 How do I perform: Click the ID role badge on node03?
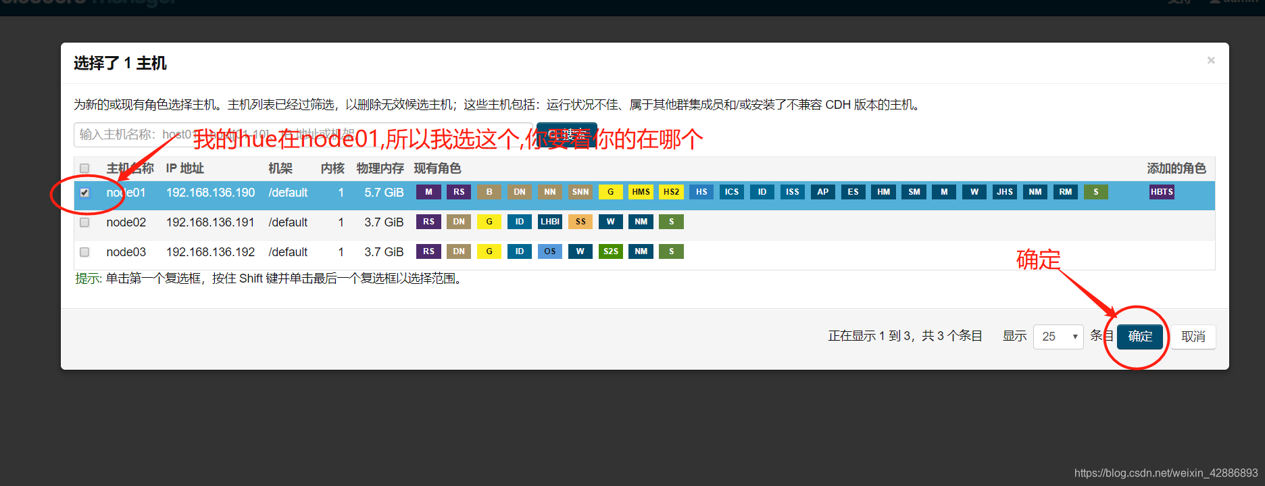point(520,251)
